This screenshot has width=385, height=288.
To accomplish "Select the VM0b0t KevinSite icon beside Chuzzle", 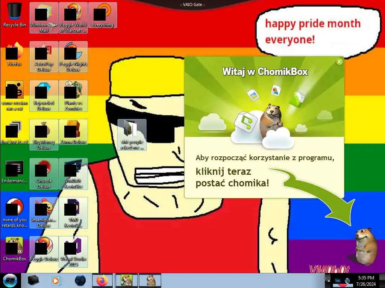I will (73, 174).
